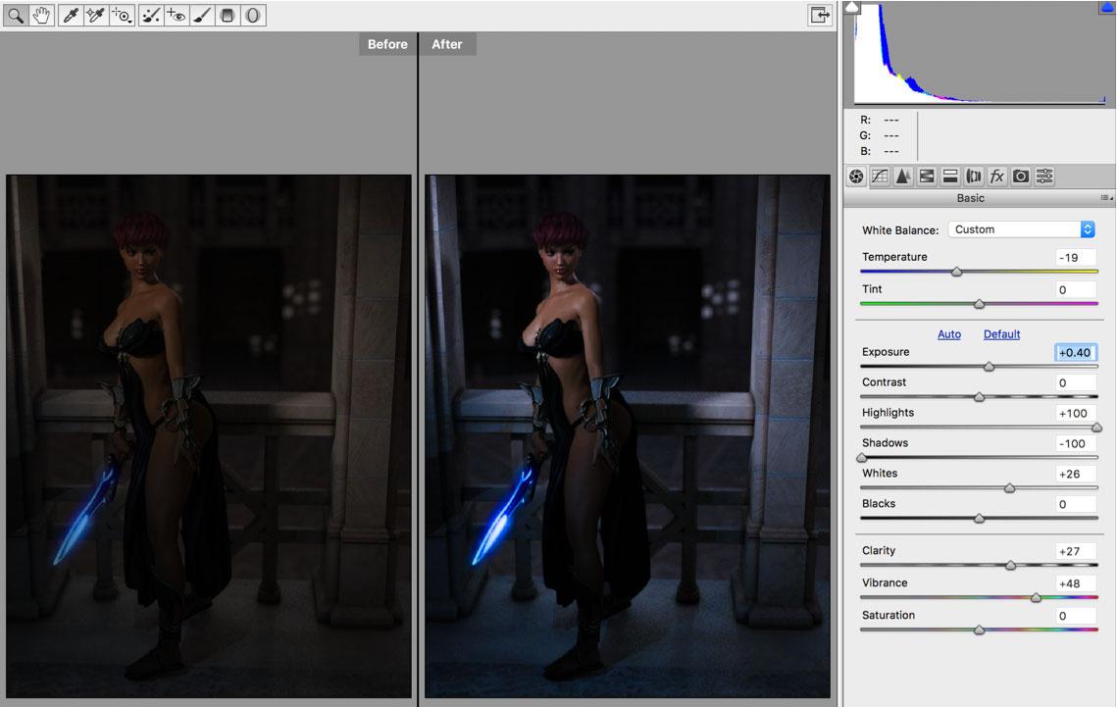1117x707 pixels.
Task: Select the Zoom tool
Action: pyautogui.click(x=16, y=16)
